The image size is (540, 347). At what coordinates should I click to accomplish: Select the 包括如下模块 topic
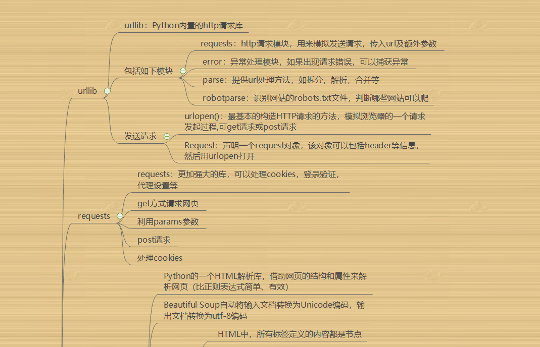(x=148, y=71)
